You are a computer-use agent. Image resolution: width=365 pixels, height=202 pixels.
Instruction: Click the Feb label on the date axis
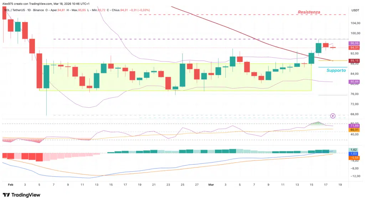[x=10, y=185]
